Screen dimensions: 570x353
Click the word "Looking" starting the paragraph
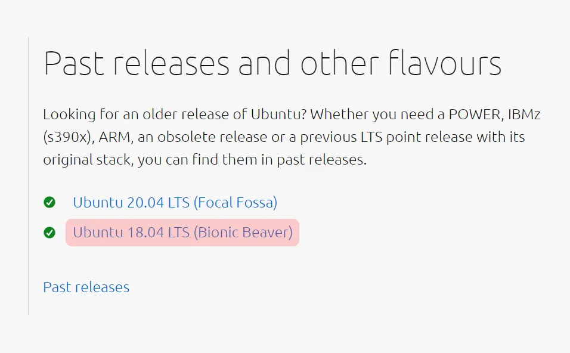click(69, 115)
